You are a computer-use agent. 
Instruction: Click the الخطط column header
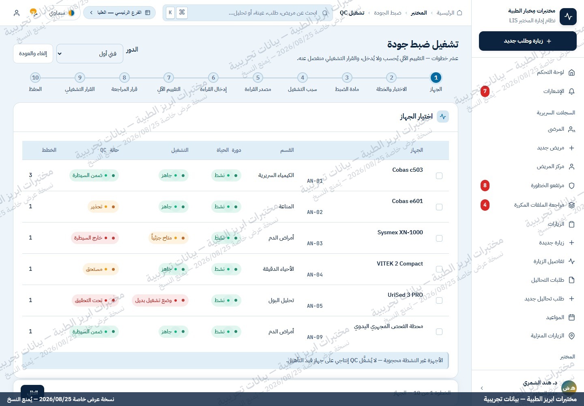click(49, 150)
